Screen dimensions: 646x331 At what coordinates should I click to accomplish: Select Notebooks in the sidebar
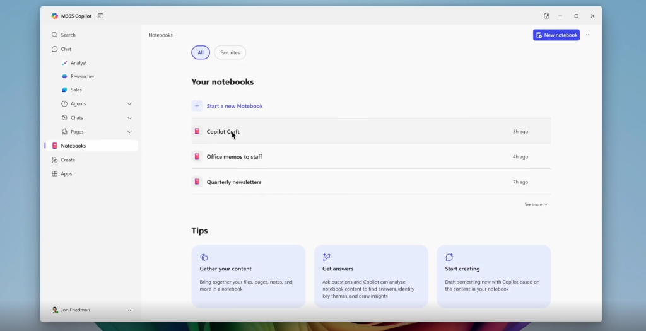[x=91, y=146]
